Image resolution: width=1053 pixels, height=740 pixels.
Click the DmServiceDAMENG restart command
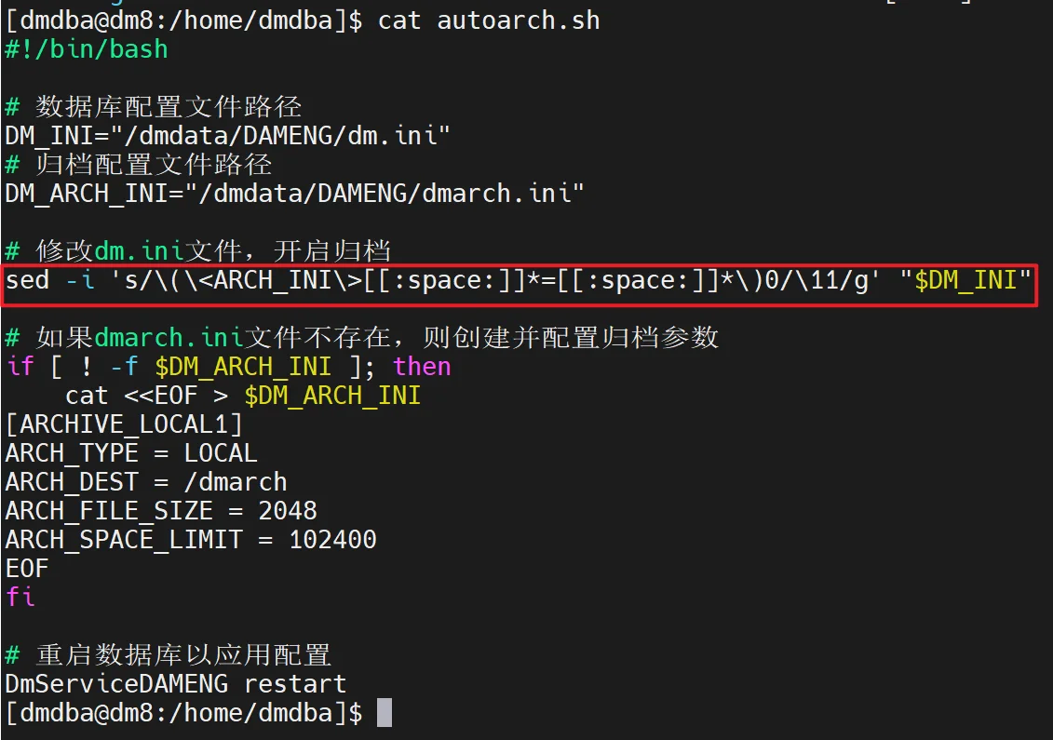175,683
